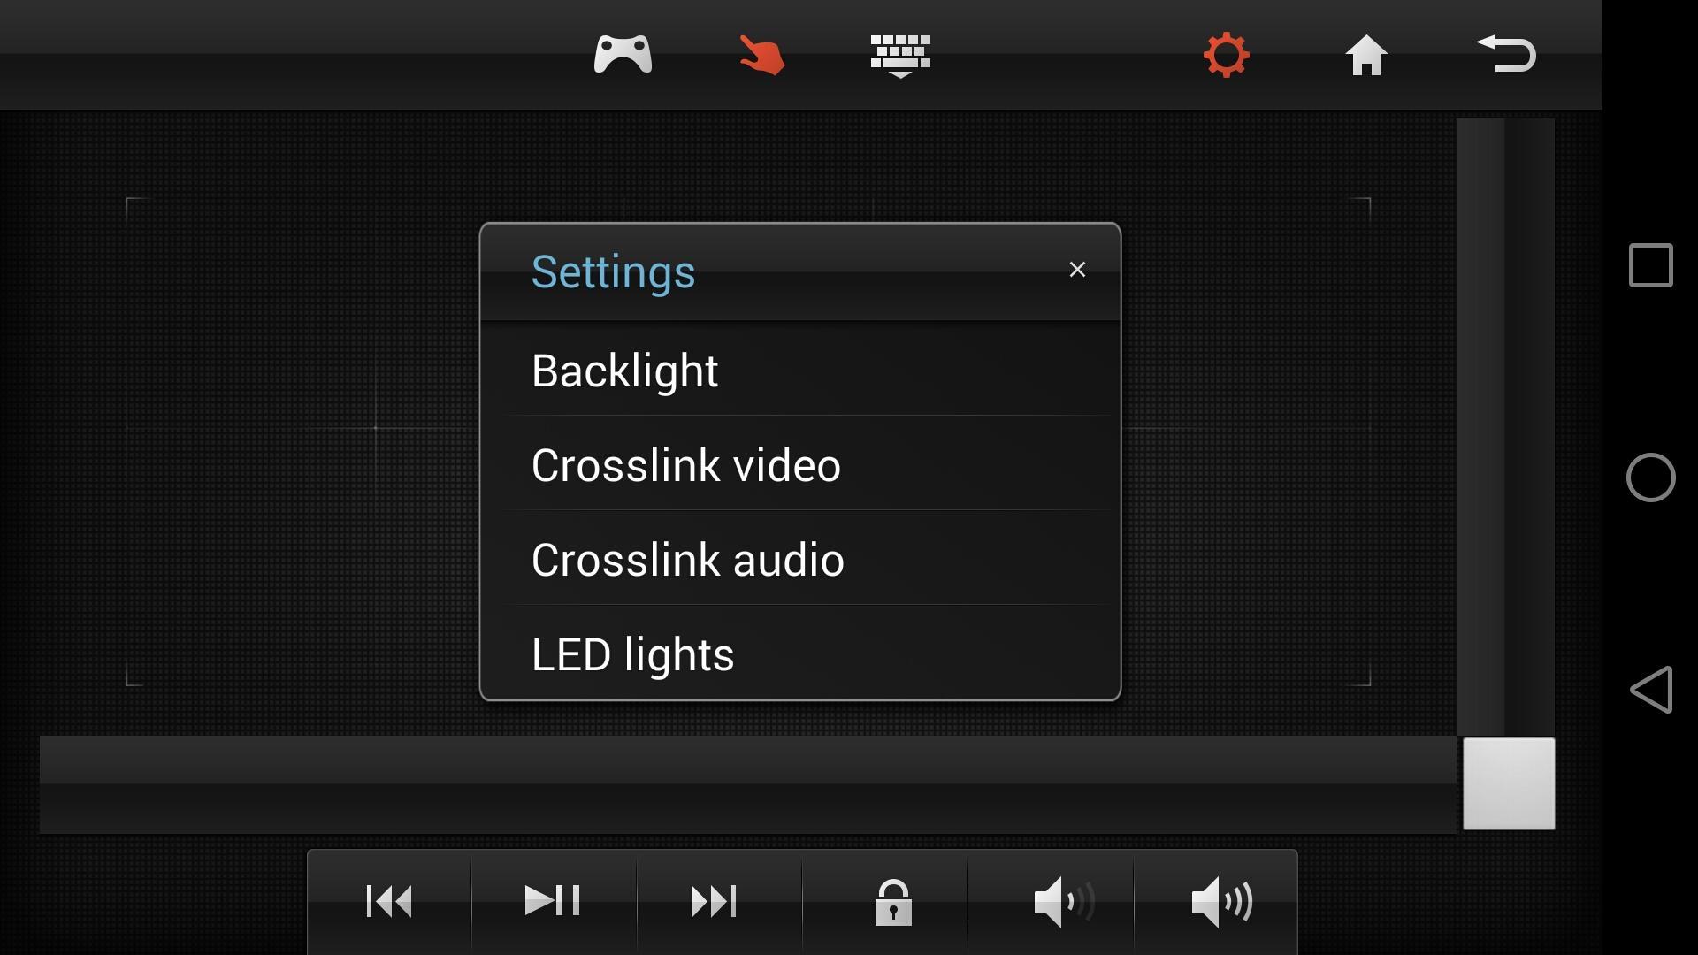Show the on-screen keyboard
Screen dimensions: 1698x955
tap(900, 56)
